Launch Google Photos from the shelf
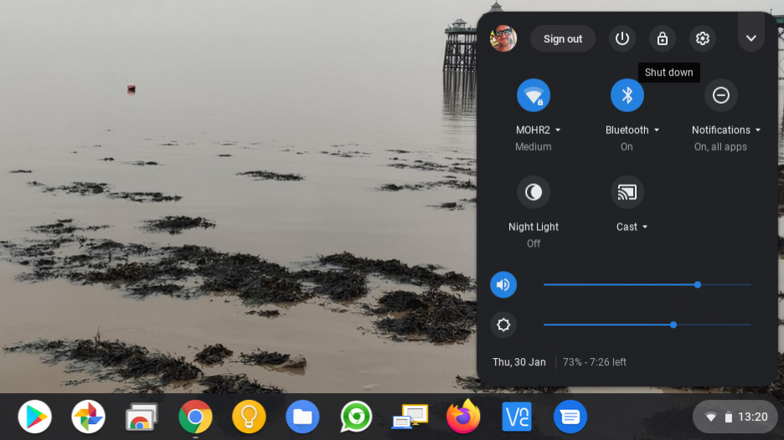The width and height of the screenshot is (784, 440). coord(88,417)
